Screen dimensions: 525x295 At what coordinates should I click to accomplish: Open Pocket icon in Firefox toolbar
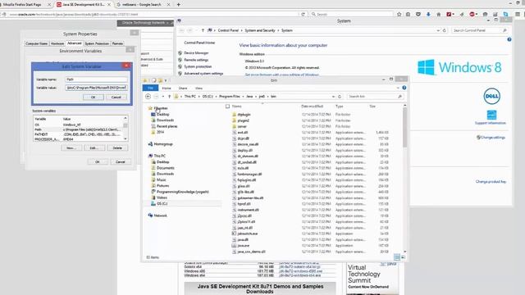(x=418, y=15)
